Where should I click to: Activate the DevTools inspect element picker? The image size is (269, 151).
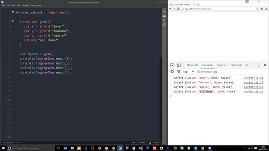point(172,65)
